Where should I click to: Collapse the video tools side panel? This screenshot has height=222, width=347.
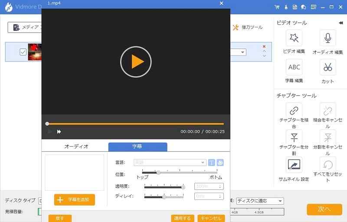point(341,23)
